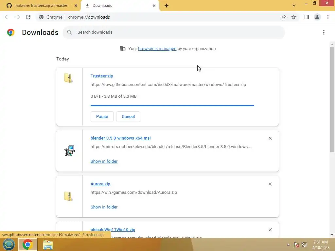The height and width of the screenshot is (251, 335).
Task: Click the Chrome logo beside Downloads
Action: click(x=11, y=32)
